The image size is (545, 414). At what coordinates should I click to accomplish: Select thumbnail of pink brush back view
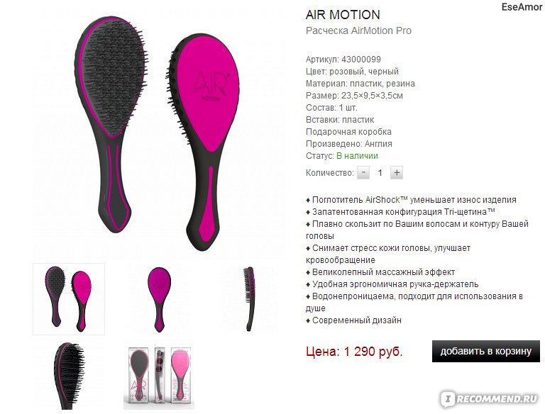(x=159, y=299)
